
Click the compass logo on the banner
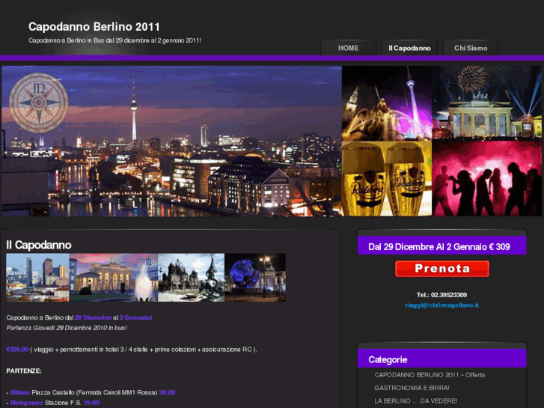pos(39,103)
